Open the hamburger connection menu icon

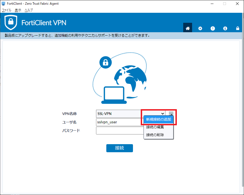click(171, 113)
